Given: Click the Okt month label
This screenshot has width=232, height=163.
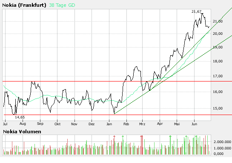Looking at the screenshot, I should click(57, 124).
